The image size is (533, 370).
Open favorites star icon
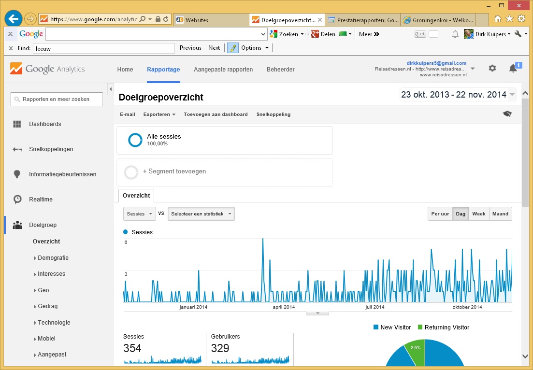click(509, 19)
